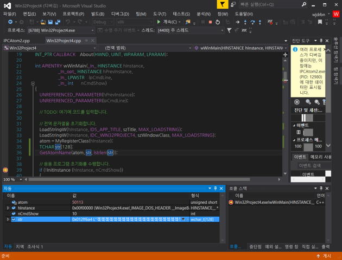342x260 pixels.
Task: Open the thread dropdown 주 스레드
Action: pyautogui.click(x=191, y=30)
